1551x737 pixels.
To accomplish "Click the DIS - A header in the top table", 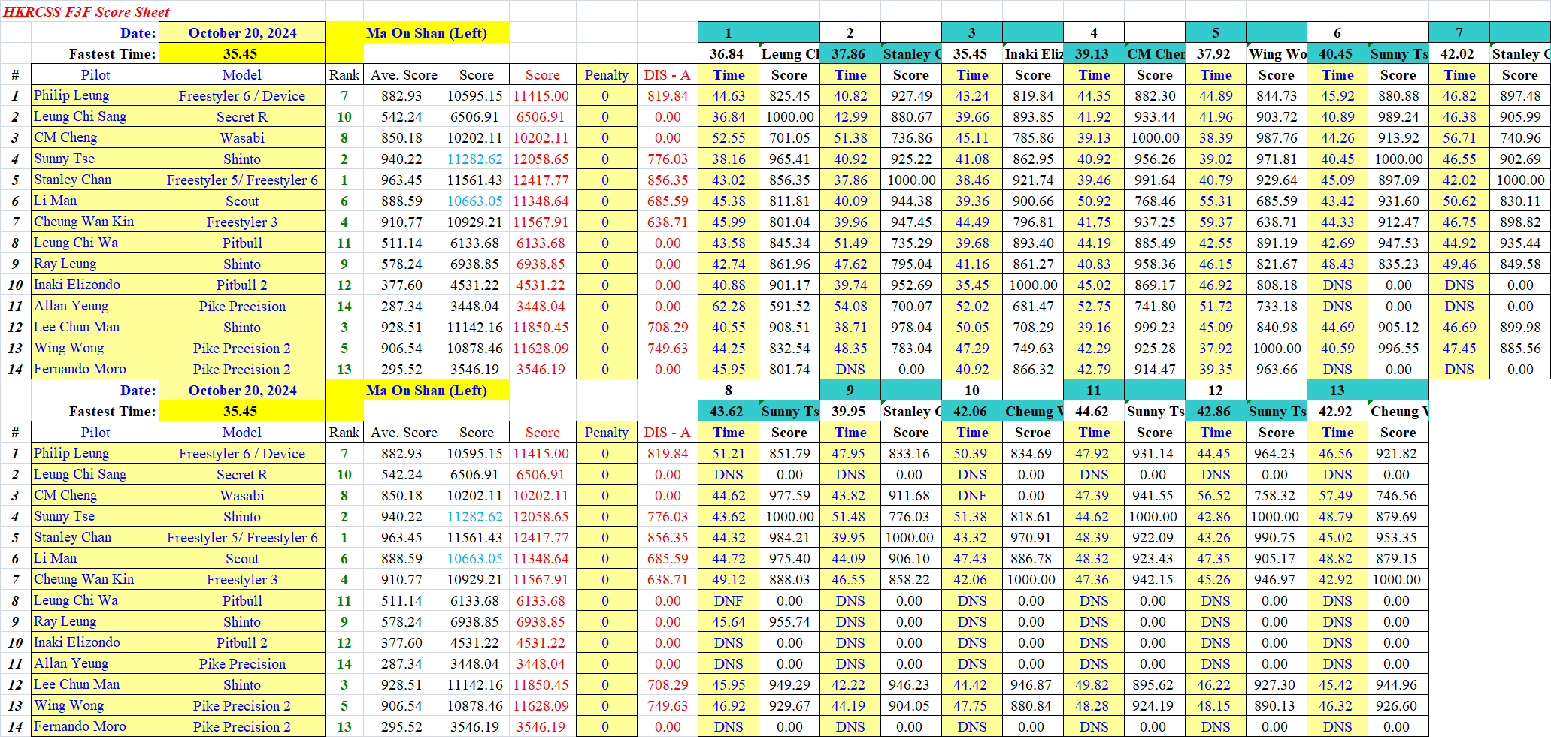I will [667, 74].
